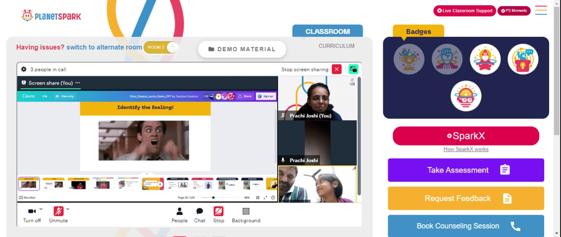
Task: Open How SparkX works link
Action: pyautogui.click(x=466, y=150)
